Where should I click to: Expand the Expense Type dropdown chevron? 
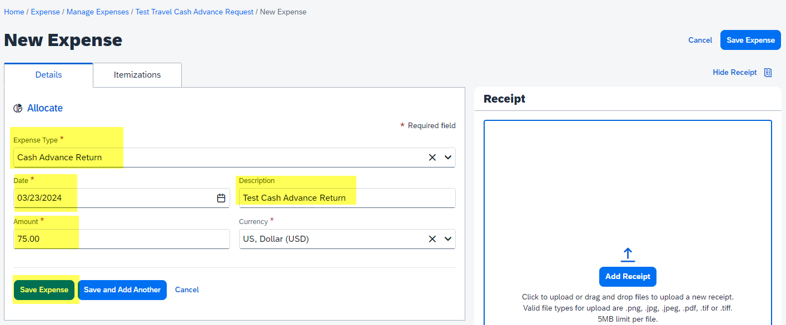[x=448, y=158]
